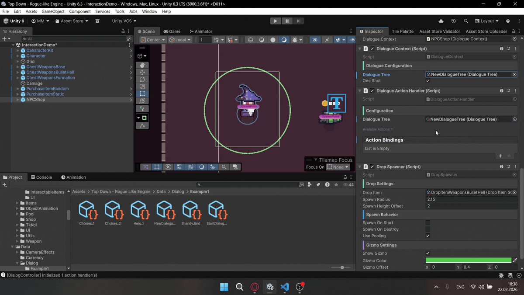
Task: Click the Gizmo Offset Y field
Action: click(x=474, y=267)
